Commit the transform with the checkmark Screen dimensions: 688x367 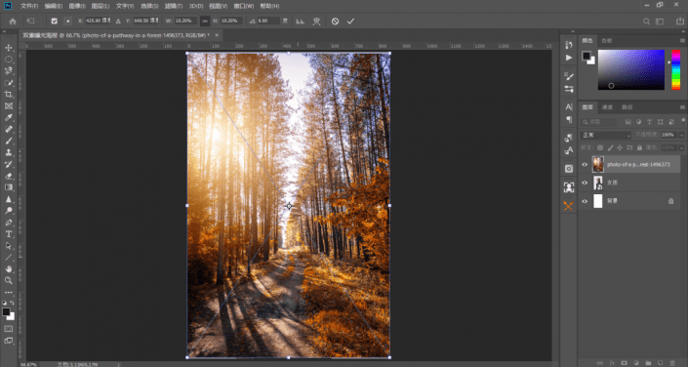click(x=350, y=21)
